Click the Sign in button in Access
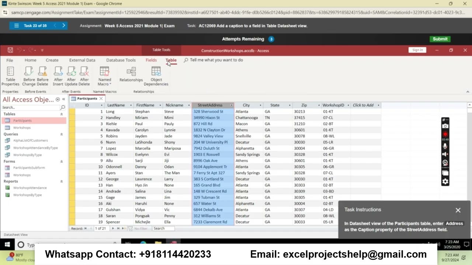The image size is (472, 265). tap(417, 50)
